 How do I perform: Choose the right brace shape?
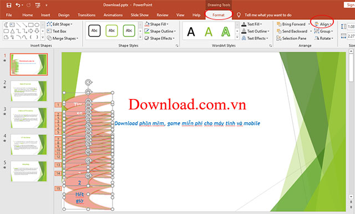[x=37, y=37]
